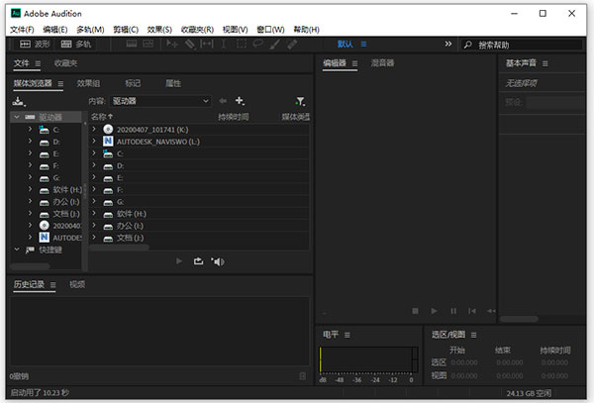Open the 文件(F) menu

point(22,30)
